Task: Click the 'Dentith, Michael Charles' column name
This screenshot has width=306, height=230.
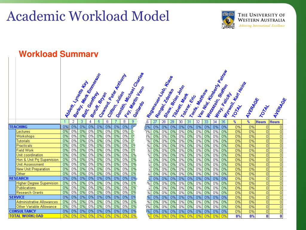Action: [130, 95]
